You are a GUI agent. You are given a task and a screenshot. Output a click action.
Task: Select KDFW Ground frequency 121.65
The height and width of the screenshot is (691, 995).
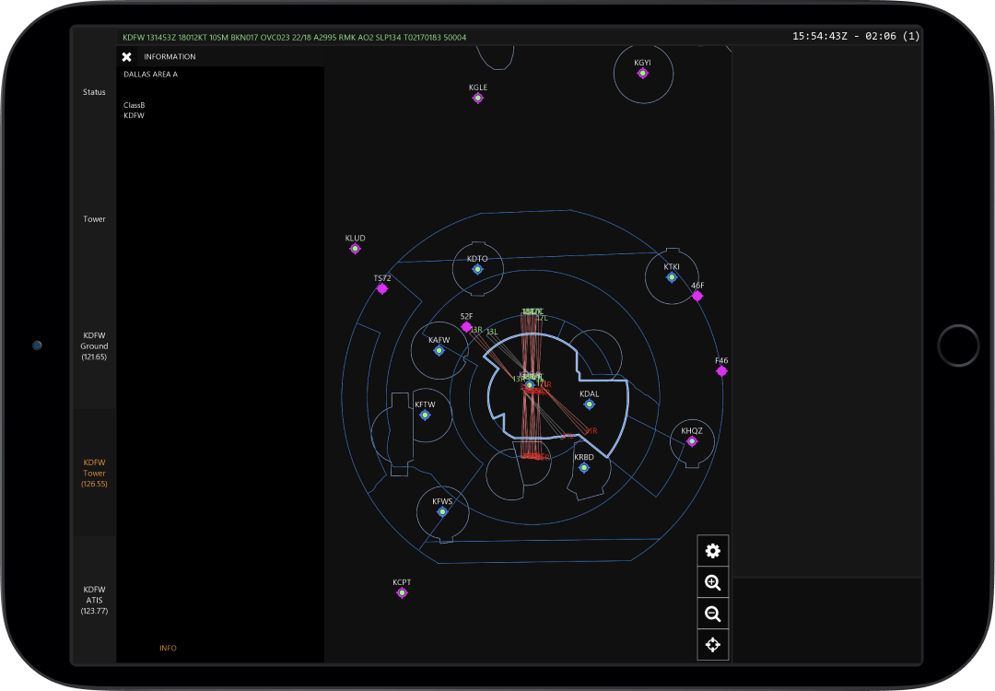click(x=93, y=345)
